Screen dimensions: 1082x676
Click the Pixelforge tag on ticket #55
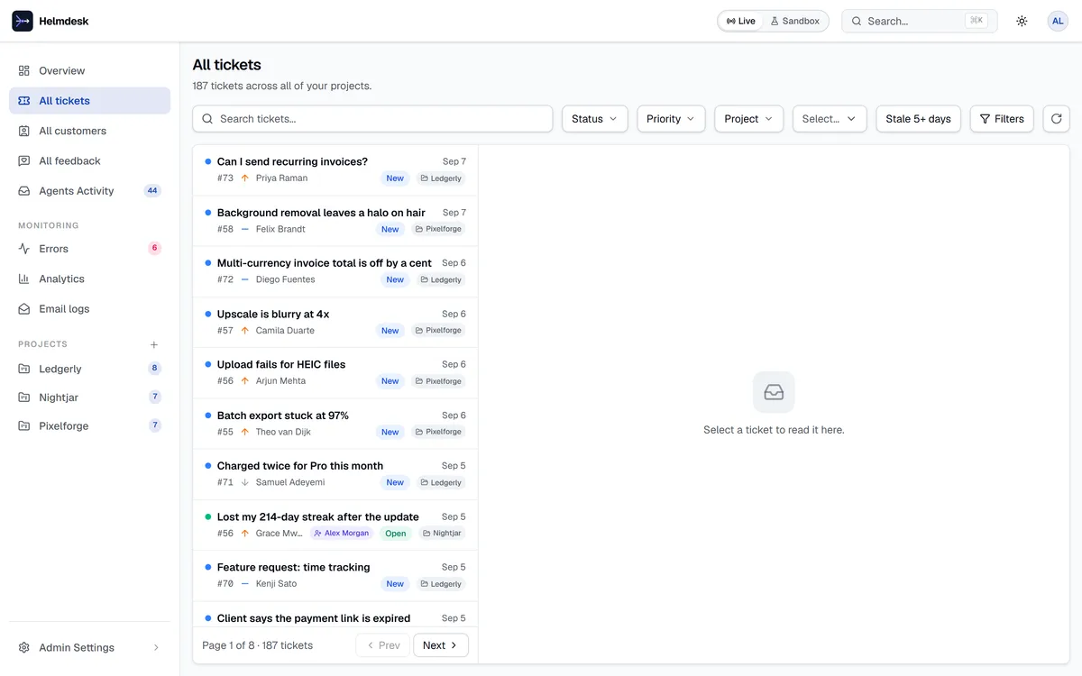coord(438,432)
